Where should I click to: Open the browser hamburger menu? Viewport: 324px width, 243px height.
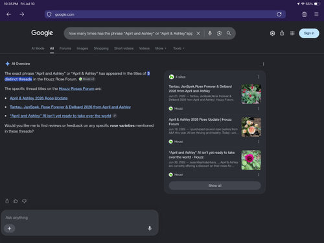click(316, 14)
